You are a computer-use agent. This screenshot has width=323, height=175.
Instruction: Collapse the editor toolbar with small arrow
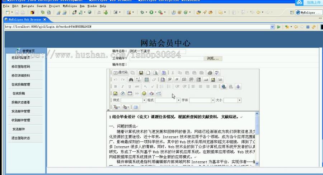point(108,110)
